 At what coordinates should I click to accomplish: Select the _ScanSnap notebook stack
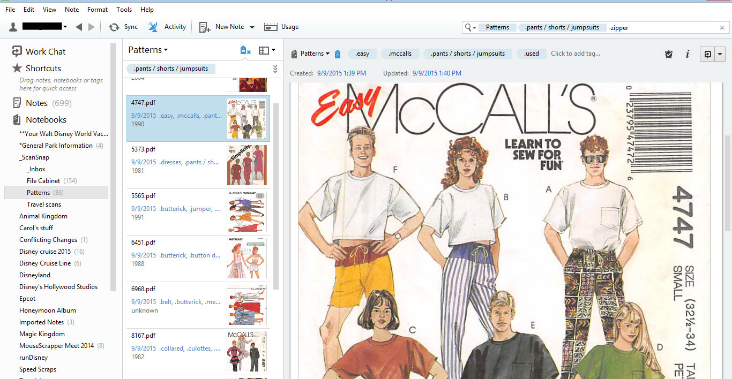pyautogui.click(x=34, y=157)
